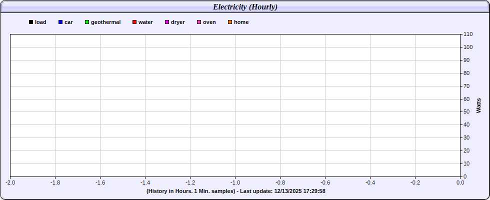This screenshot has height=200, width=490.
Task: Select the water legend label
Action: (145, 22)
